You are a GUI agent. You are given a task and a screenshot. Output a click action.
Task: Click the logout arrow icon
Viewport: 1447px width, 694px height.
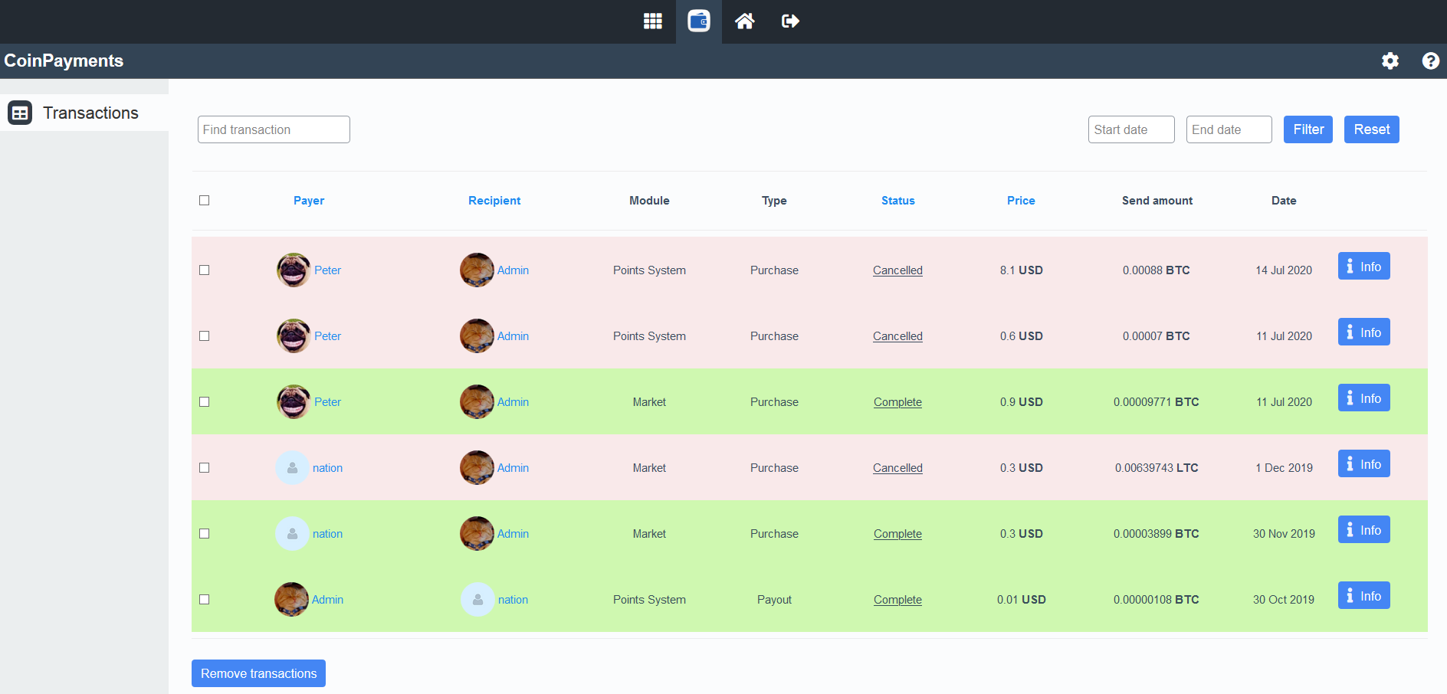click(790, 21)
